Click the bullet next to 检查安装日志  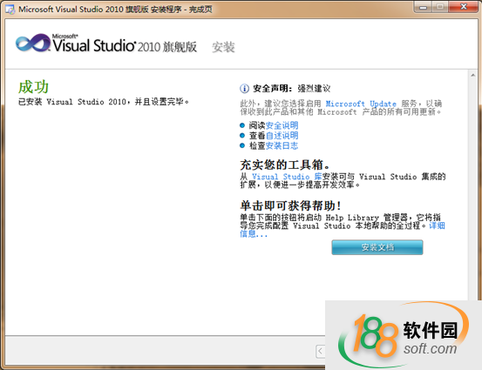pyautogui.click(x=242, y=145)
